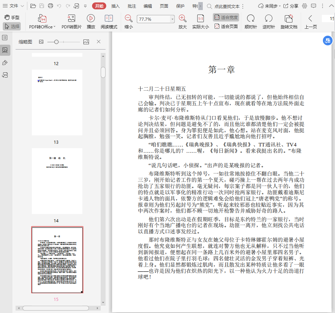Open the 未同步 sync dropdown
The image size is (335, 313).
point(269,6)
